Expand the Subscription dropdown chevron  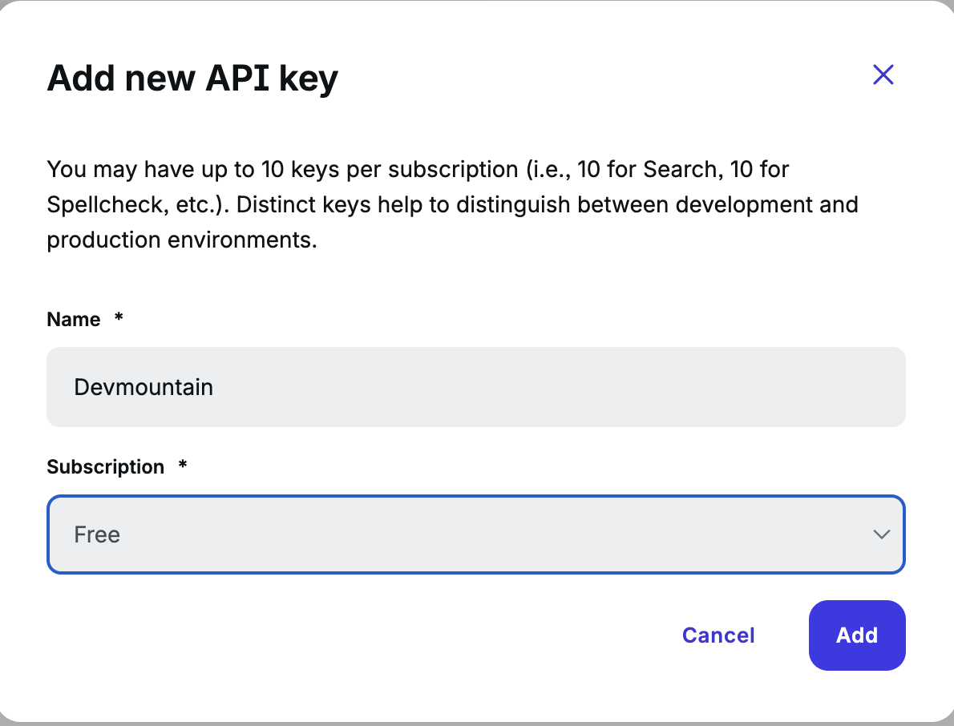coord(881,534)
